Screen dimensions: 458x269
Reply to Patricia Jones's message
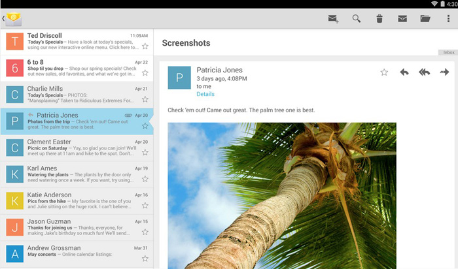point(404,72)
